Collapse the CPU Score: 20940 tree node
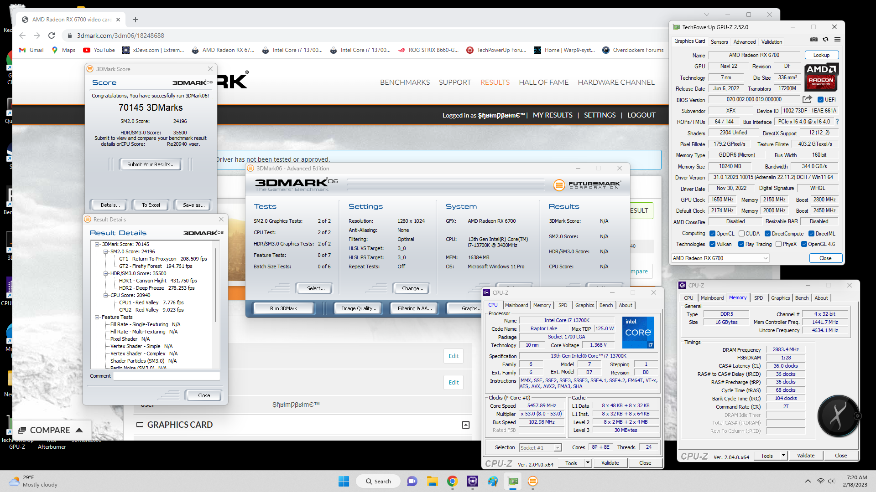Viewport: 876px width, 492px height. coord(106,295)
